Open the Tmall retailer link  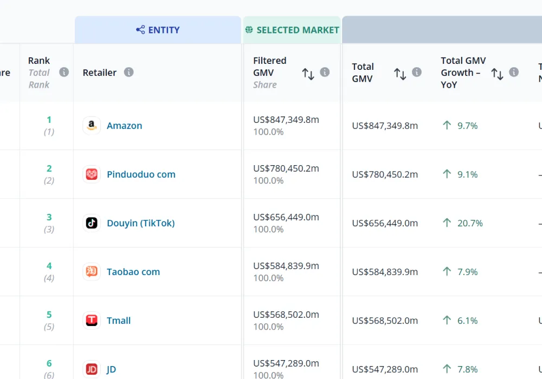[x=119, y=321]
